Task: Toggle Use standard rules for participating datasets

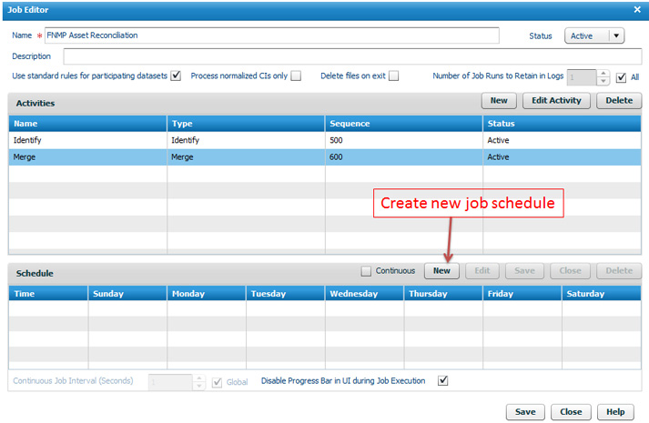Action: (177, 76)
